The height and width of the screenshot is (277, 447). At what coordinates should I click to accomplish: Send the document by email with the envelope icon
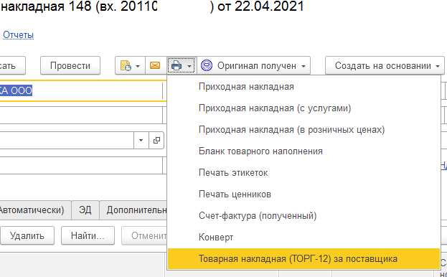pos(155,65)
